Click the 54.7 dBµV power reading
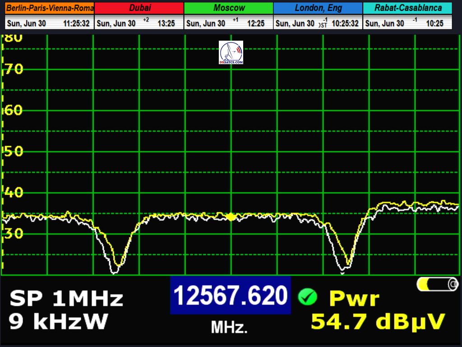 [x=378, y=322]
